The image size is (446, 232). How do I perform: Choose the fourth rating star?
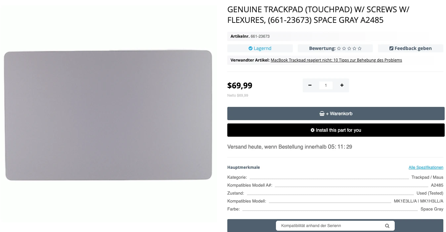tap(354, 49)
